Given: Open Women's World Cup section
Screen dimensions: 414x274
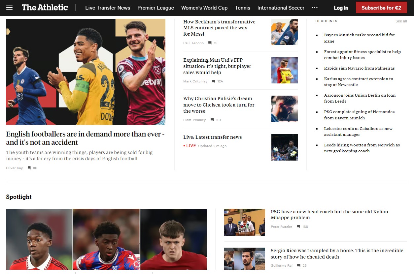Looking at the screenshot, I should pyautogui.click(x=204, y=8).
